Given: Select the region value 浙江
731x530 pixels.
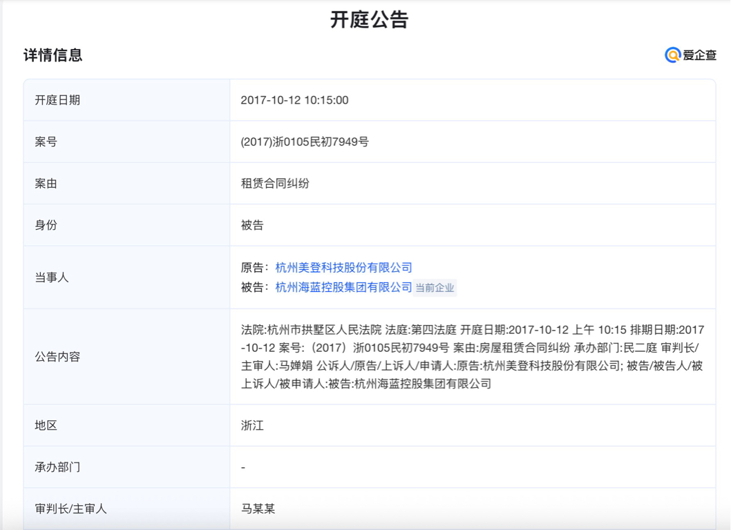Looking at the screenshot, I should pos(252,425).
